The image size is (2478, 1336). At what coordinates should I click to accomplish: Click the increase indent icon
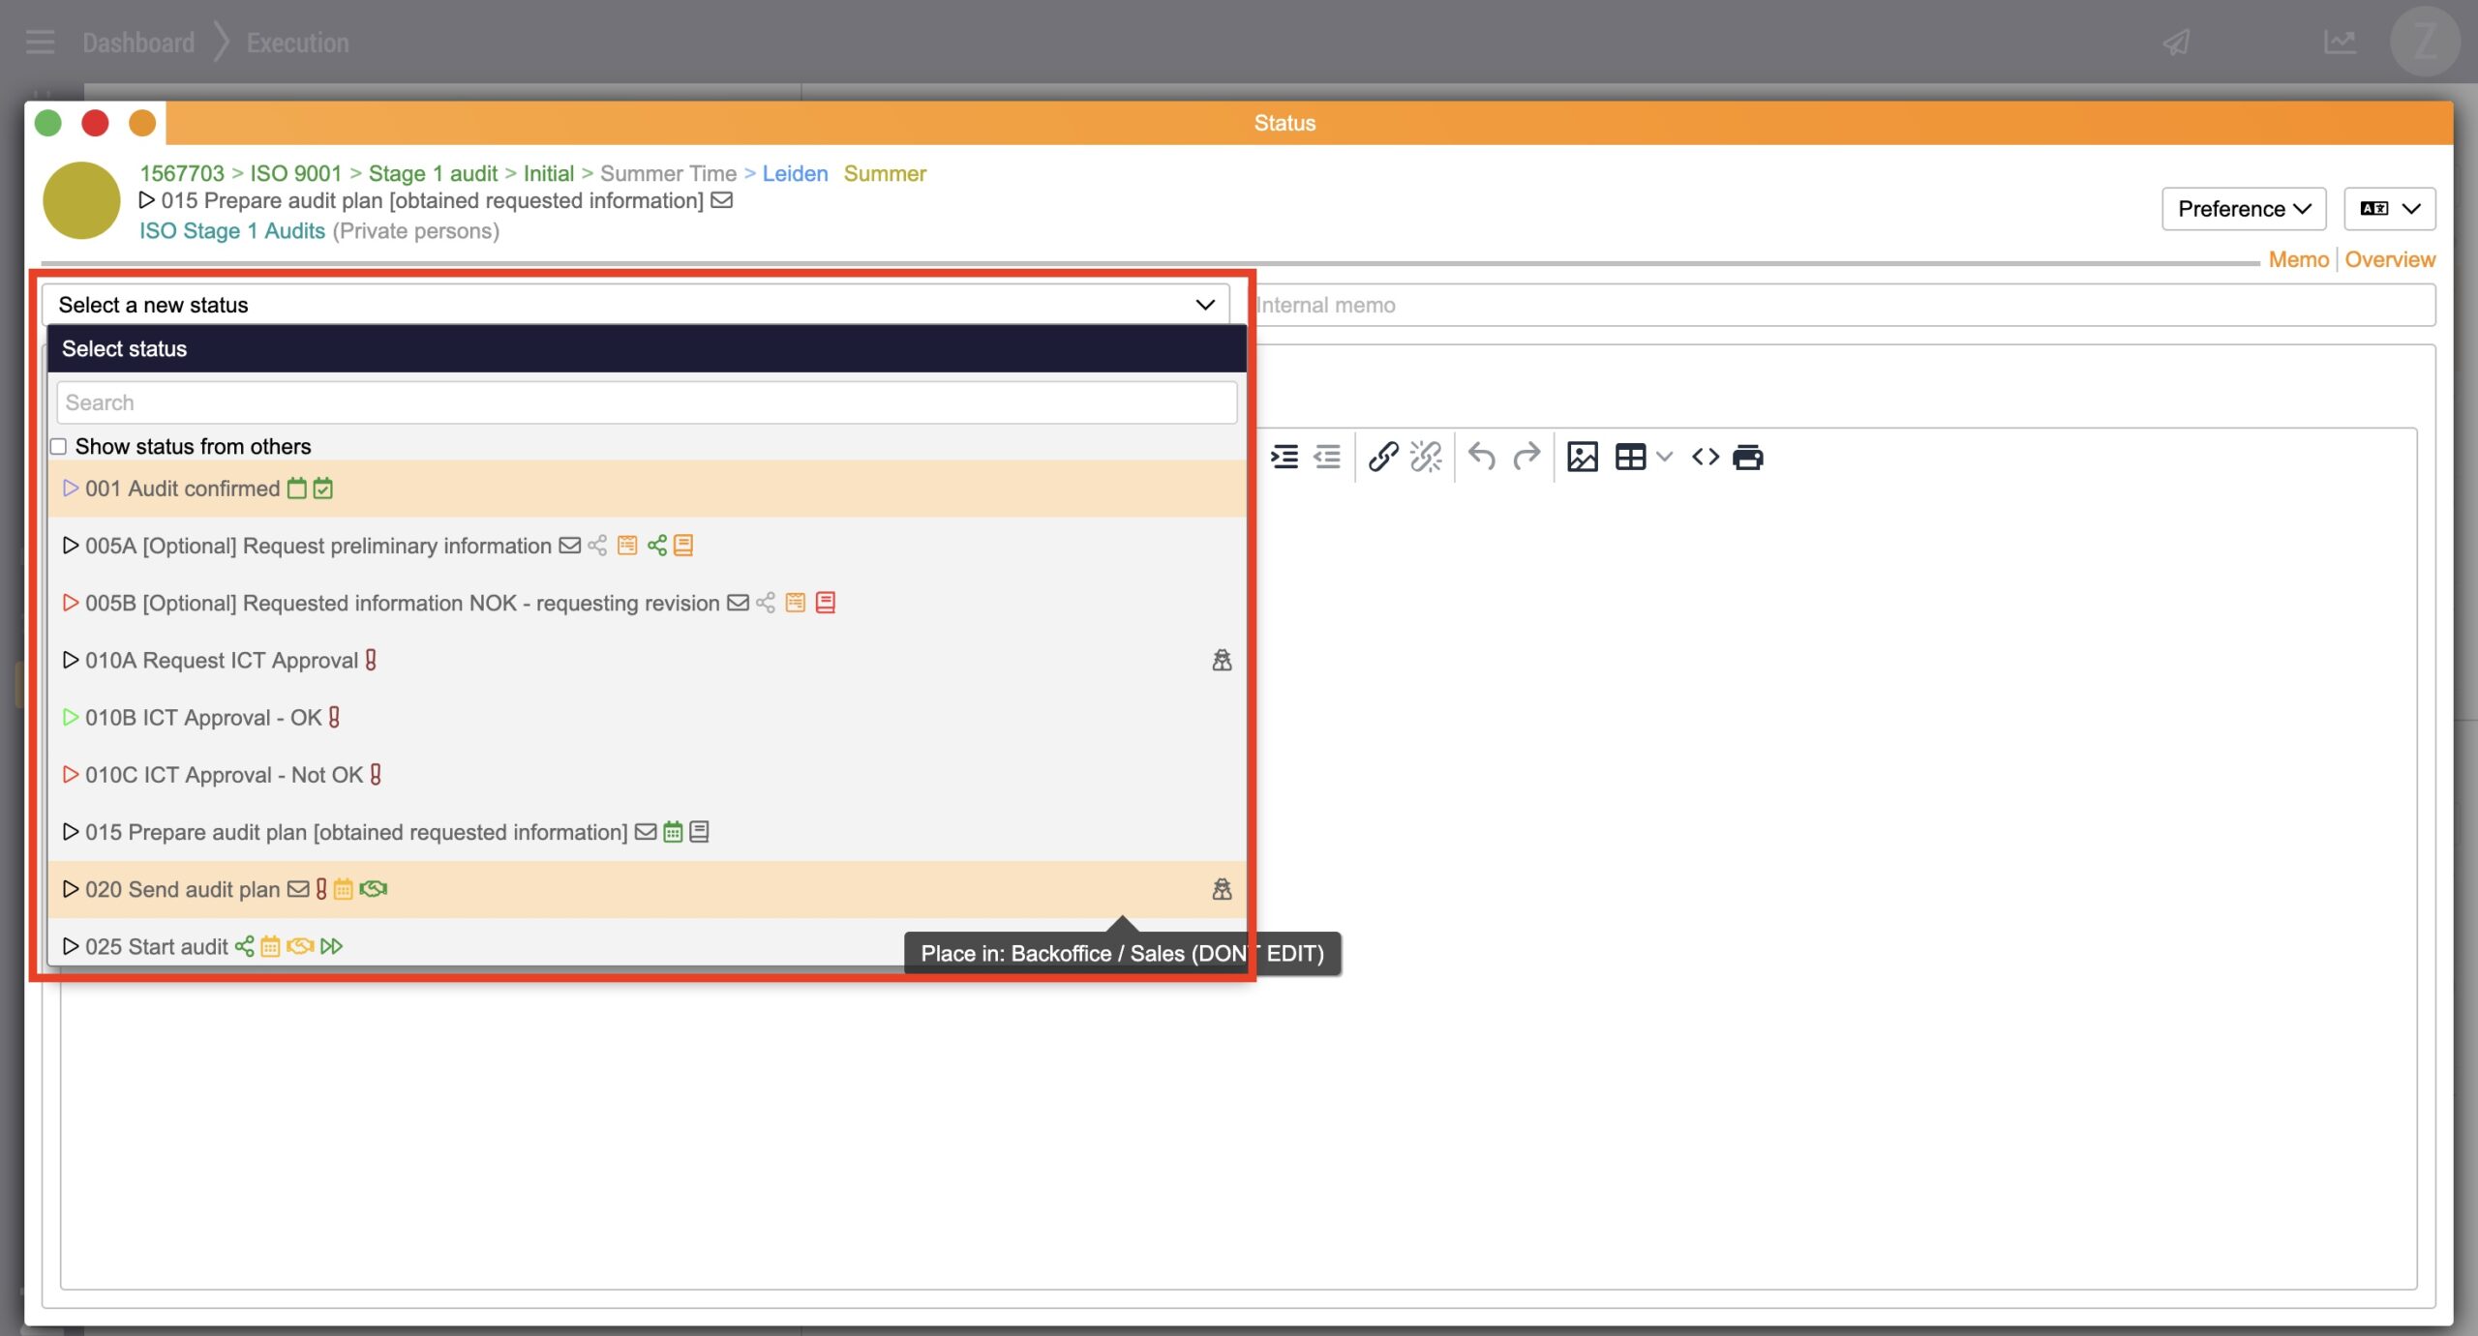[x=1284, y=457]
